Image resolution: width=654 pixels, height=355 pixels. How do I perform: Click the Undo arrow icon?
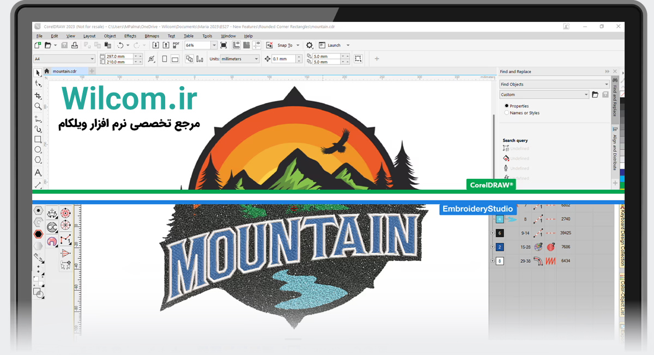tap(120, 45)
